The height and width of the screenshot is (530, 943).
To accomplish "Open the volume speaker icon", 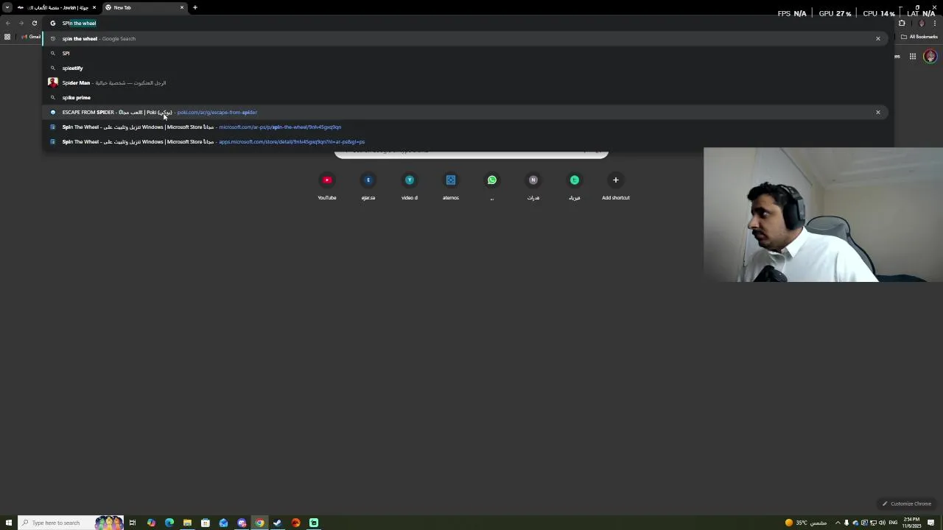I will (x=882, y=523).
